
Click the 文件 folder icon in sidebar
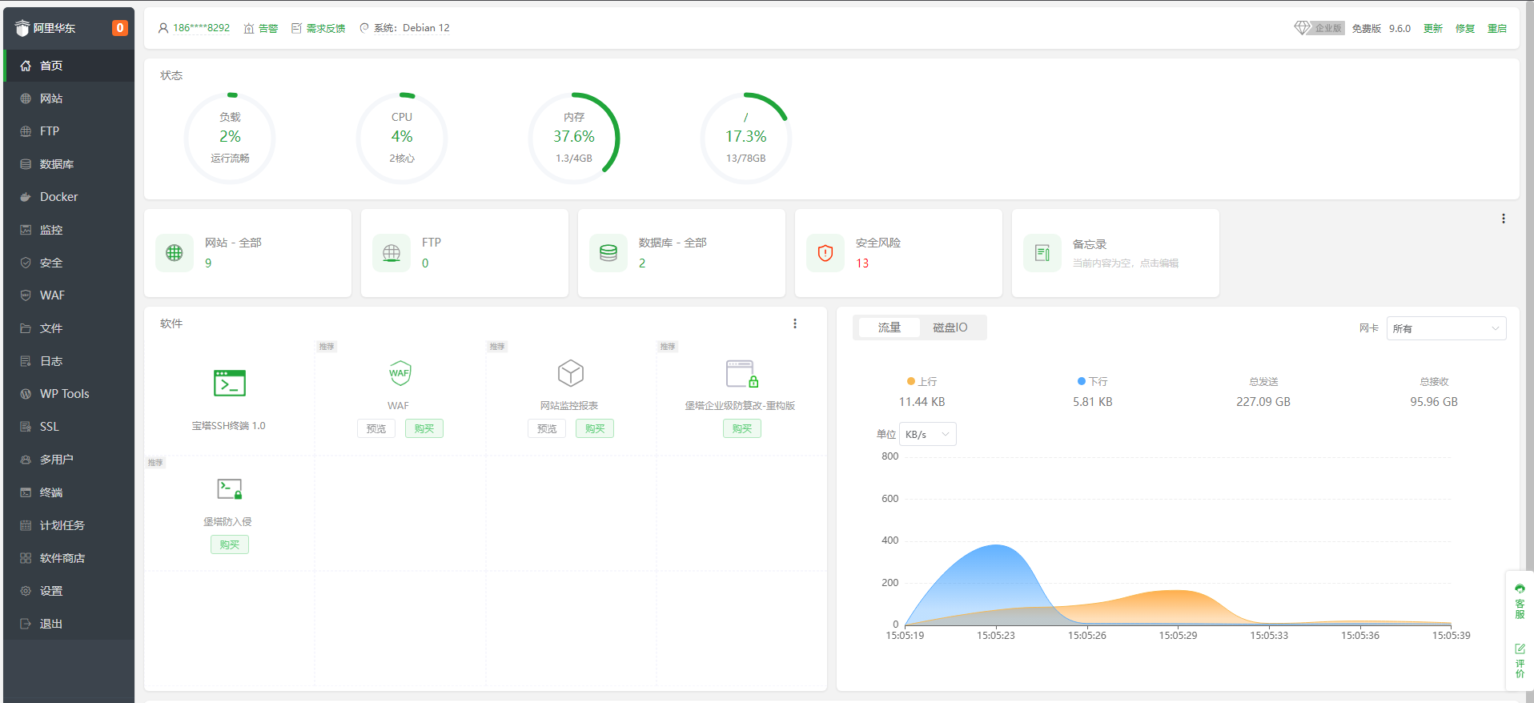[26, 328]
